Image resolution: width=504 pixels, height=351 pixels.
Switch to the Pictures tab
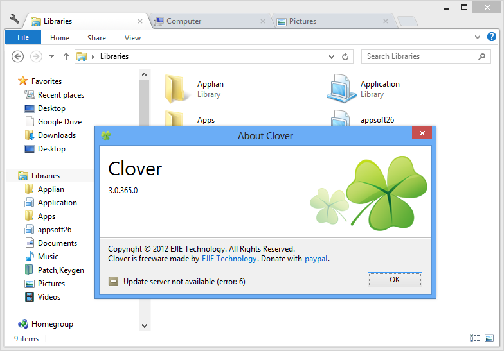pyautogui.click(x=334, y=21)
